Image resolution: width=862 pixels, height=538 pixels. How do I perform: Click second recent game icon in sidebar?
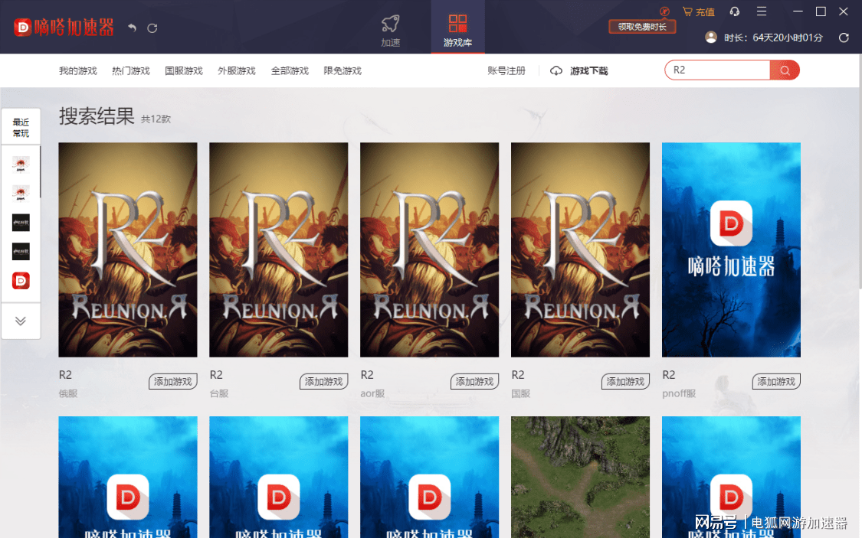(x=21, y=194)
